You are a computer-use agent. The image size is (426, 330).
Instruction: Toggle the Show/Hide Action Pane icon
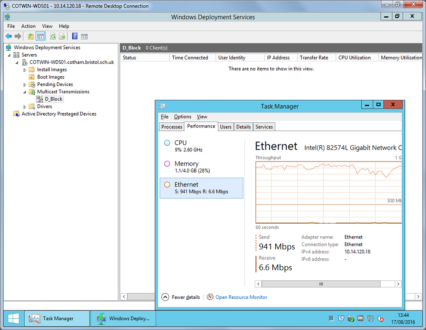(85, 36)
